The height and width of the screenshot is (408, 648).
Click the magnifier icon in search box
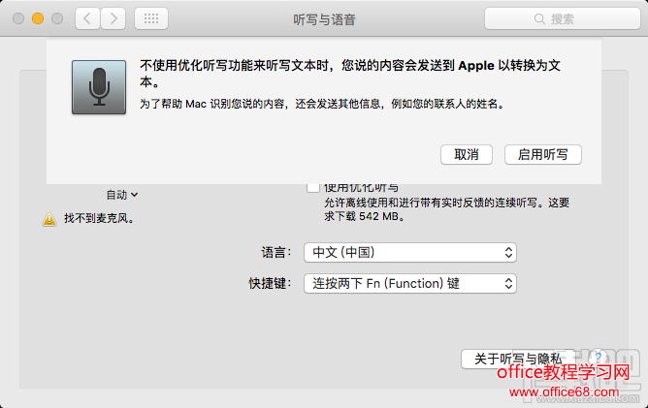[539, 19]
